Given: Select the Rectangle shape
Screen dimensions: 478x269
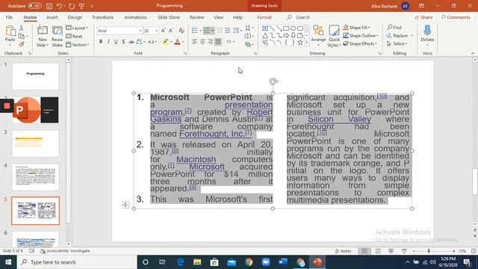Looking at the screenshot, I should pos(286,28).
